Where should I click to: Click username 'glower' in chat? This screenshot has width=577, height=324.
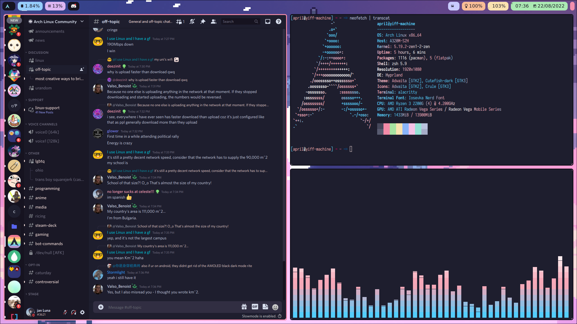[113, 131]
